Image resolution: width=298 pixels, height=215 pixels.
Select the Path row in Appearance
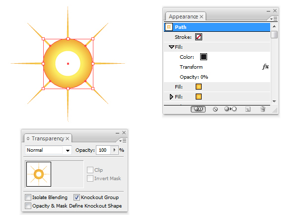[217, 27]
